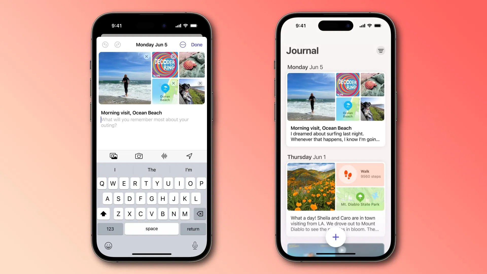Tap the camera icon to take photo
Image resolution: width=487 pixels, height=274 pixels.
138,156
